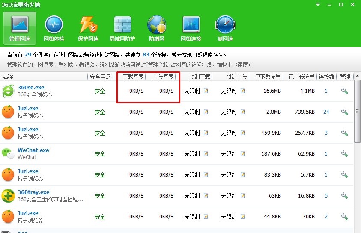Select the 局域网防护 LAN protection tab
The height and width of the screenshot is (233, 361).
point(122,28)
